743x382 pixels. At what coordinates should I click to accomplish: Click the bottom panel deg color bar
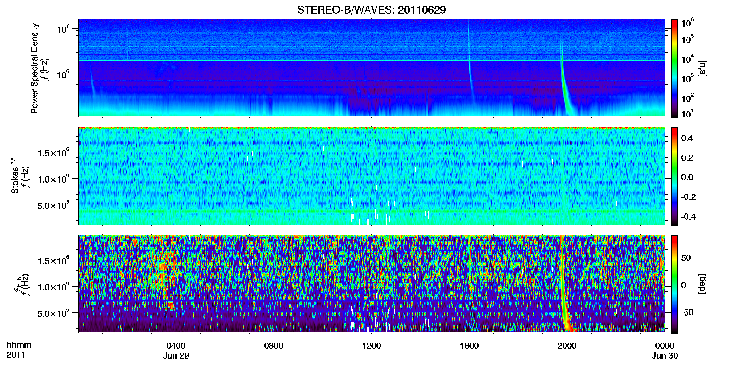click(x=675, y=284)
